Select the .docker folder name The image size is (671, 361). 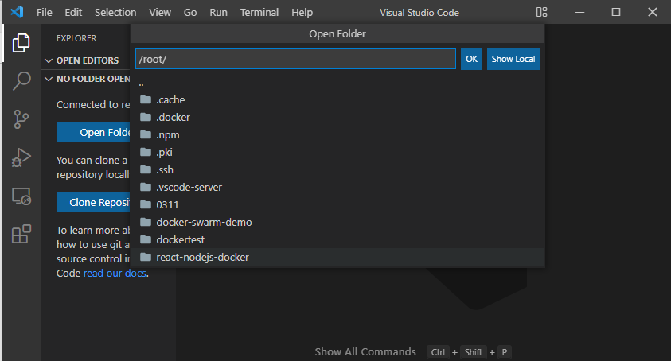coord(173,117)
